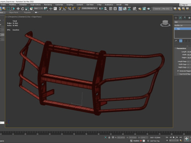Screen dimensions: 191x143
Task: Select the Scale transform tool
Action: point(27,9)
